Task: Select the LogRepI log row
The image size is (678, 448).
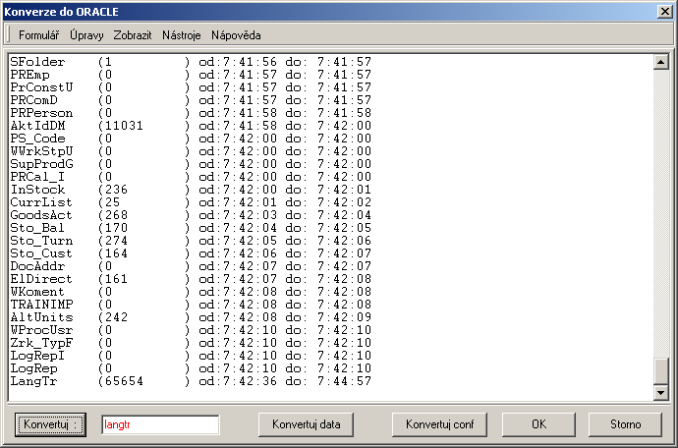Action: click(x=191, y=356)
